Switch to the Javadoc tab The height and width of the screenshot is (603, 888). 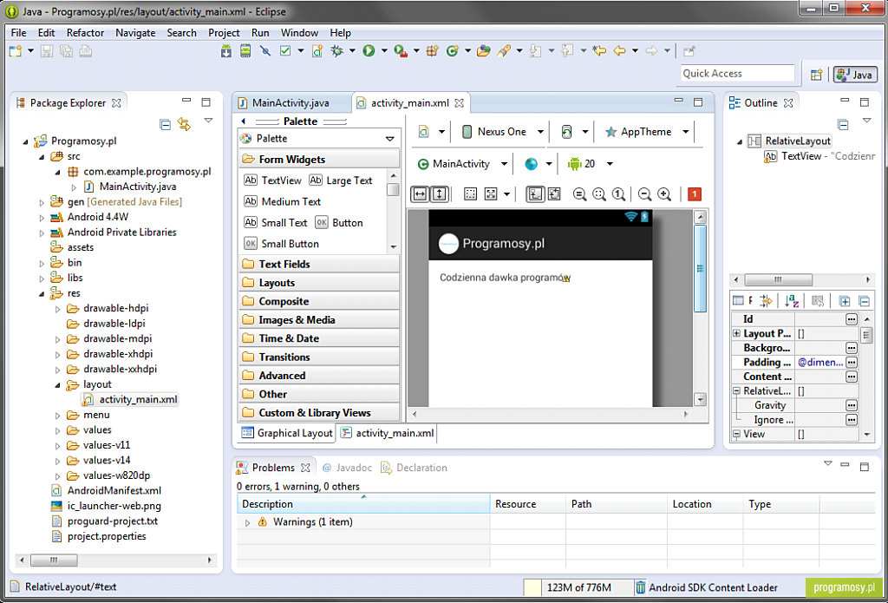[348, 469]
